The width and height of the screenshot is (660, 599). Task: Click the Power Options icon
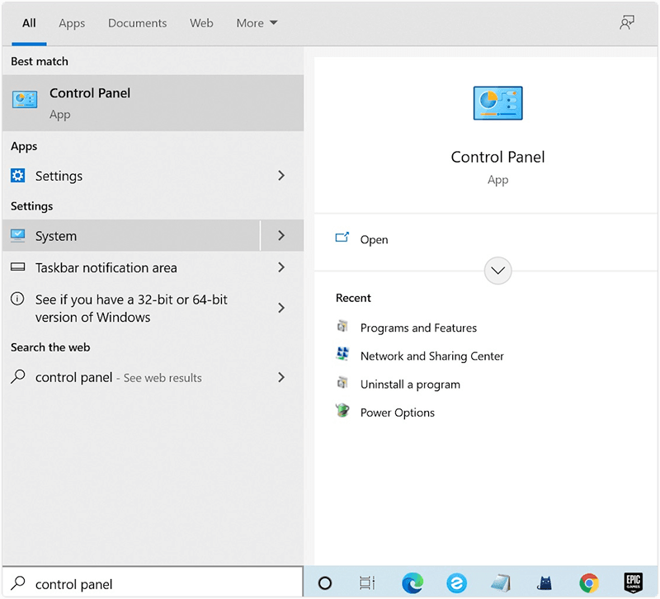342,410
